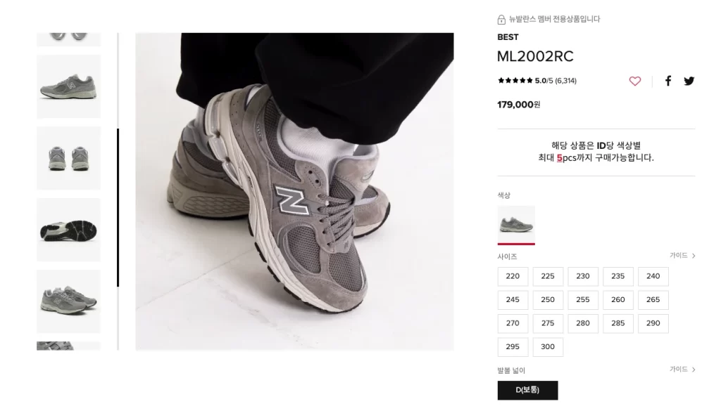The image size is (721, 411).
Task: Share the product on Facebook
Action: click(668, 81)
